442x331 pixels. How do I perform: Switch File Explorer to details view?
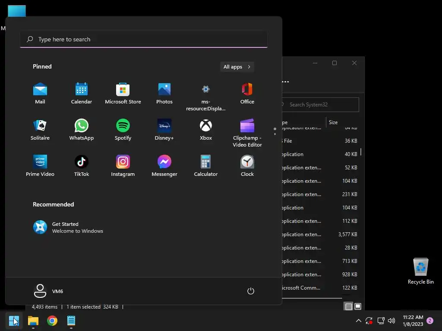click(348, 306)
